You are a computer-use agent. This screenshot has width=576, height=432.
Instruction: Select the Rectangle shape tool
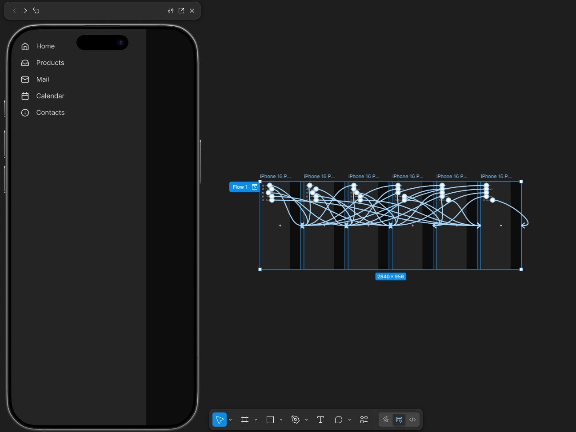coord(270,420)
